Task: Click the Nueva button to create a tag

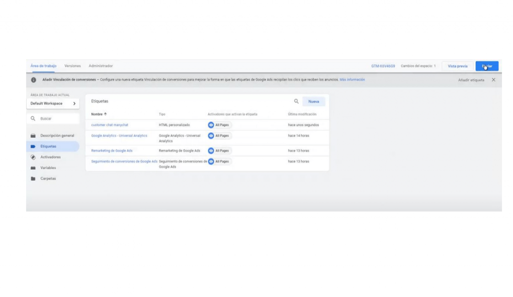Action: coord(314,101)
